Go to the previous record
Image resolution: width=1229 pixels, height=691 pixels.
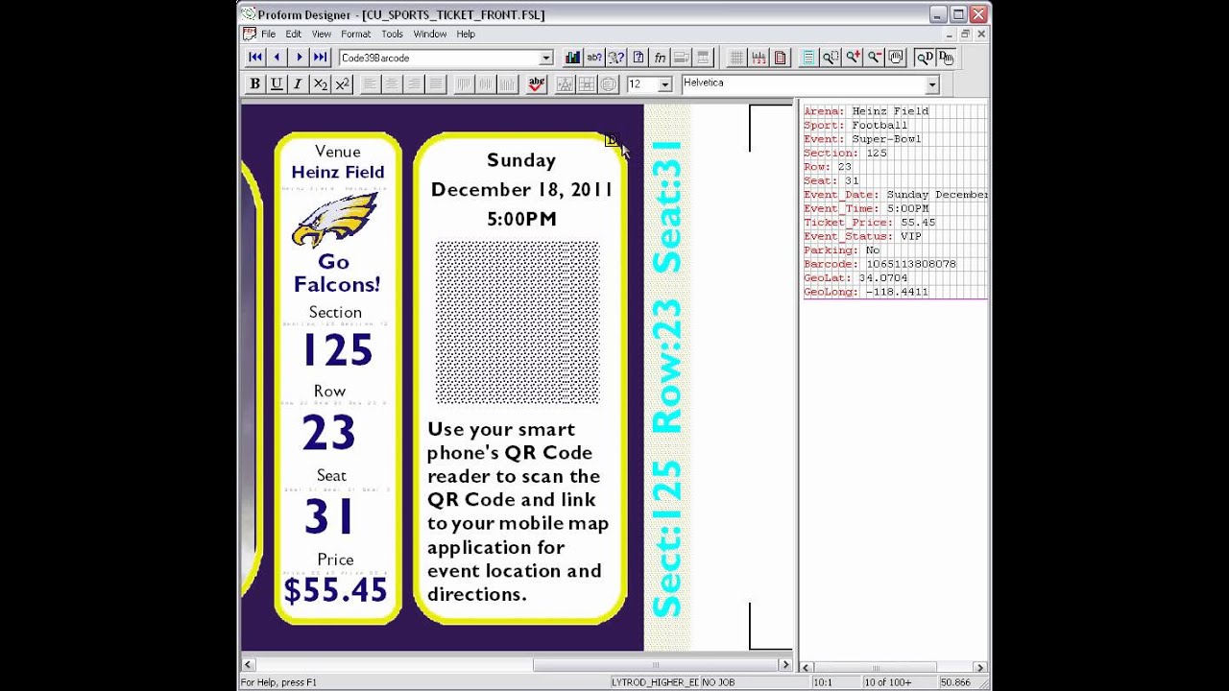[x=277, y=58]
